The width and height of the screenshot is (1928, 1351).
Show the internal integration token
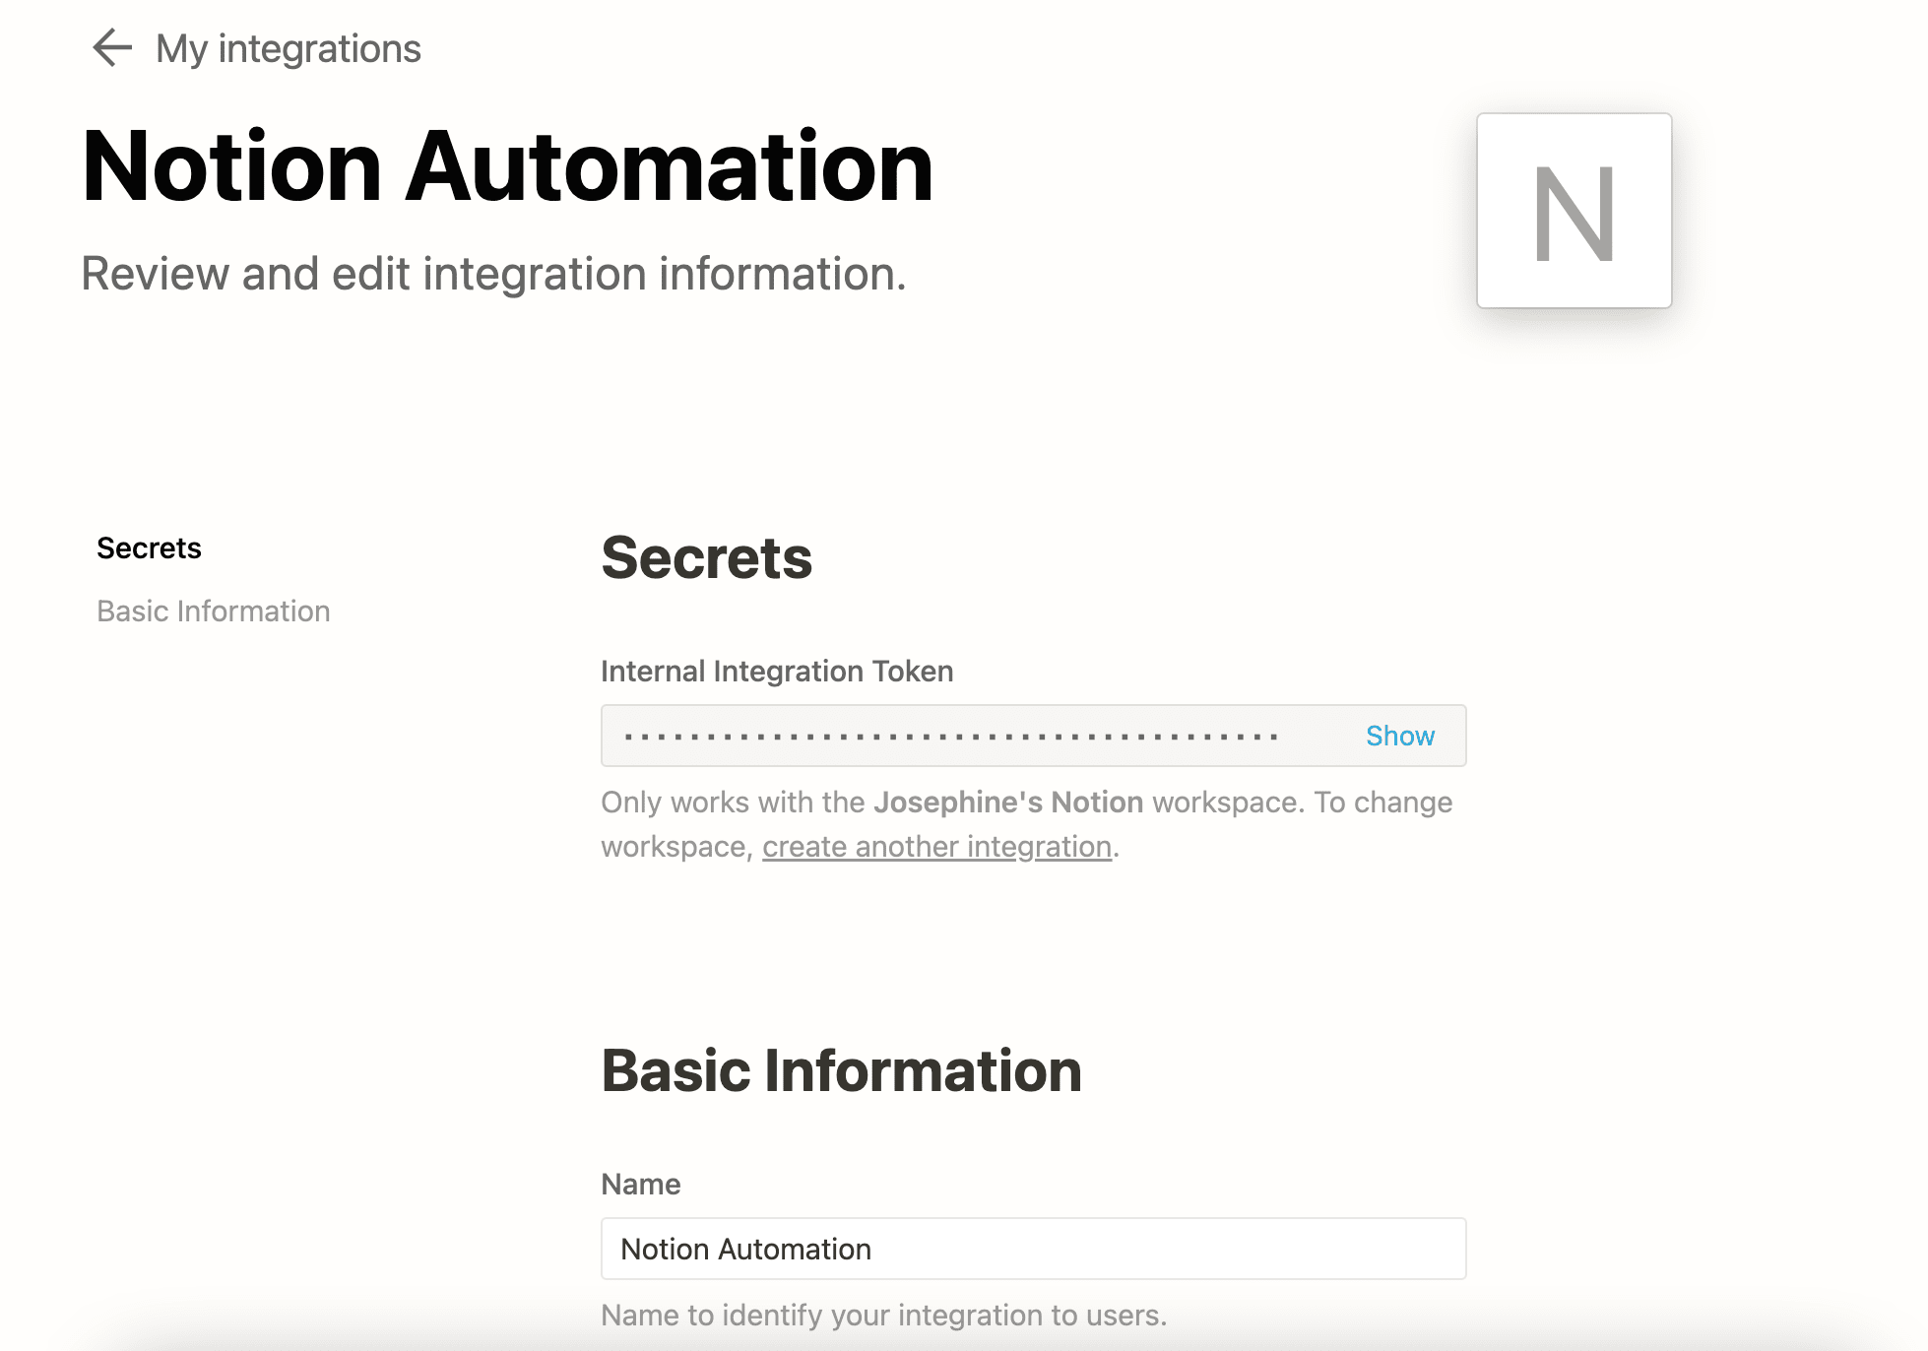tap(1399, 736)
